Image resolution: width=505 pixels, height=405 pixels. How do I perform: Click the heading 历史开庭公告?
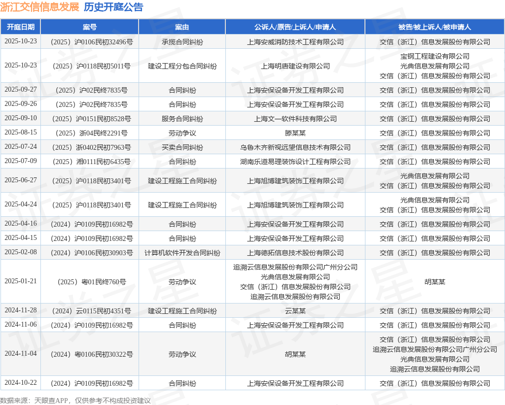tap(113, 7)
